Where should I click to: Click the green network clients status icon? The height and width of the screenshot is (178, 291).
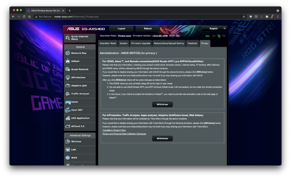[x=219, y=36]
